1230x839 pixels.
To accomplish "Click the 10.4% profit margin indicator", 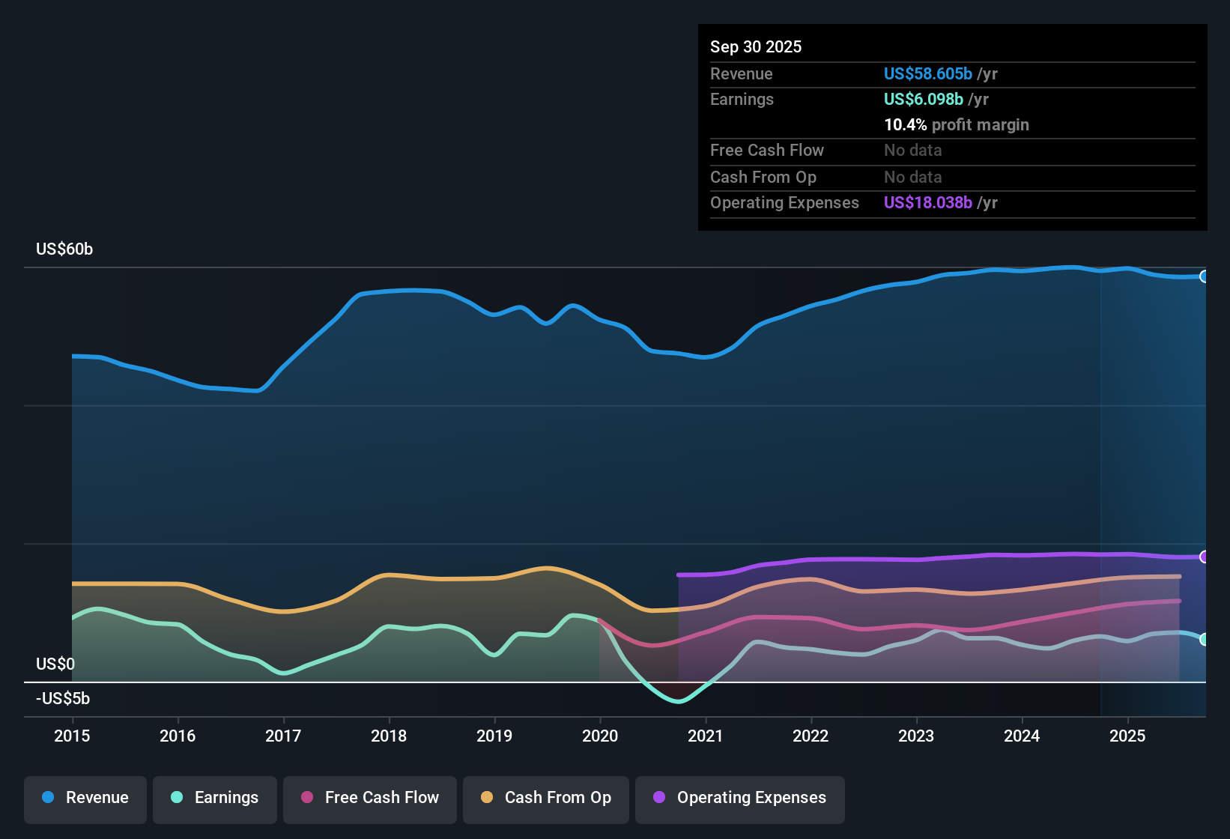I will [x=957, y=124].
